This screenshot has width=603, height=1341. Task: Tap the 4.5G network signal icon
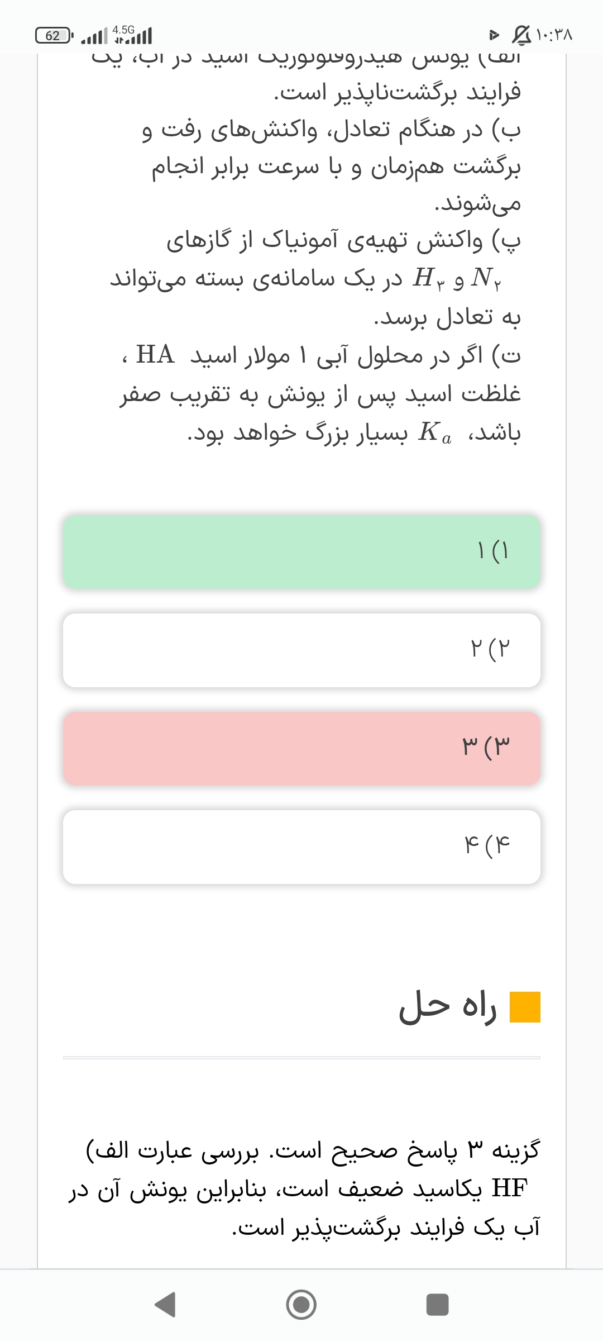pyautogui.click(x=133, y=35)
